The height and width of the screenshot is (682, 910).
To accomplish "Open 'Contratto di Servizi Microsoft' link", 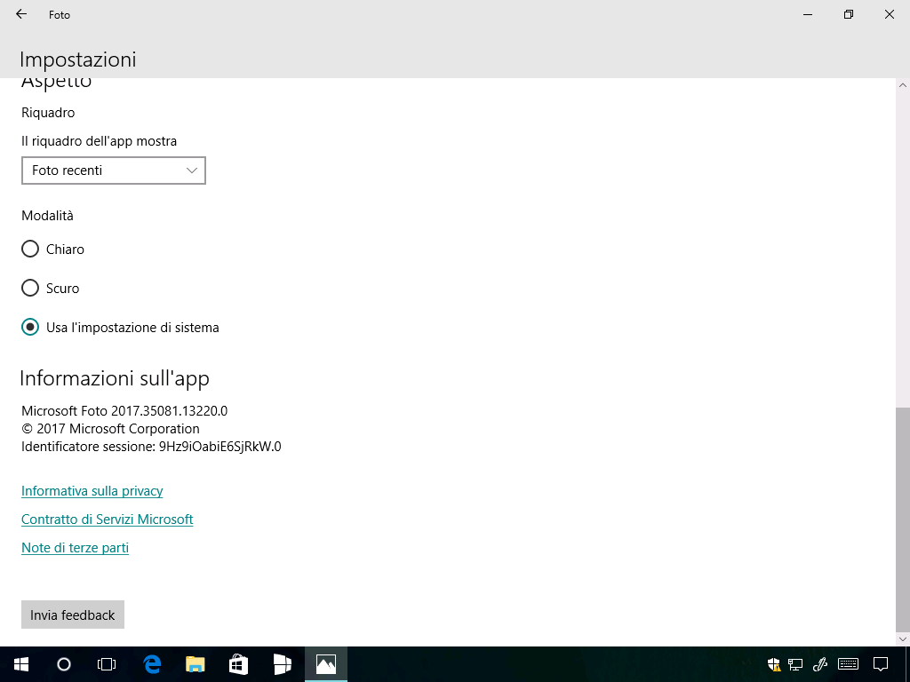I will (x=108, y=519).
